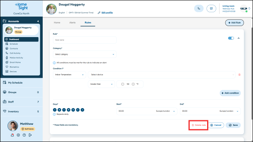Screen dimensions: 253x142
Task: Open settings gear icon
Action: coord(18,135)
